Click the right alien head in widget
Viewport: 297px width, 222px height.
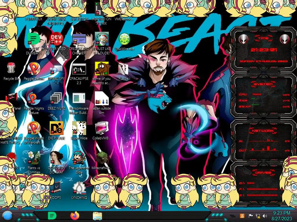(285, 39)
